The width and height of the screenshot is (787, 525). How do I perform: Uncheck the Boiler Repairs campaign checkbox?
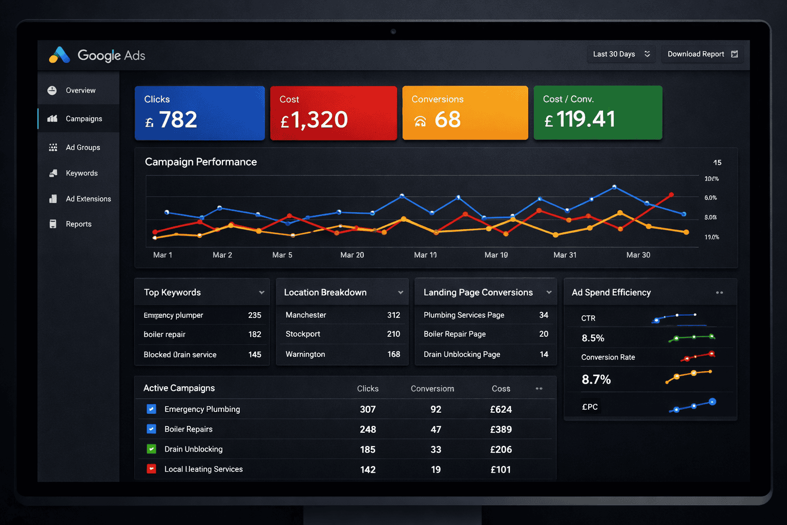point(151,429)
